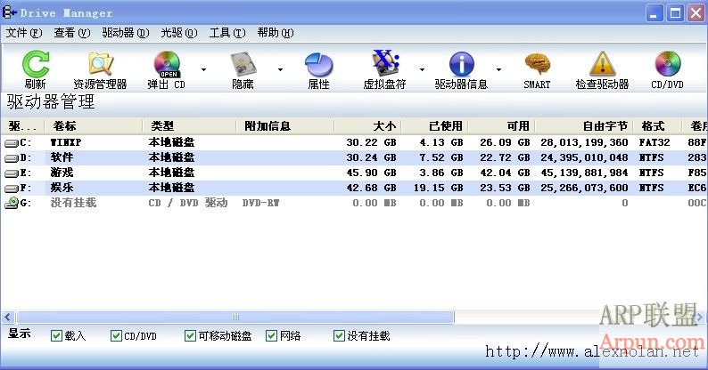
Task: Click the 游戏 volume label
Action: [62, 173]
